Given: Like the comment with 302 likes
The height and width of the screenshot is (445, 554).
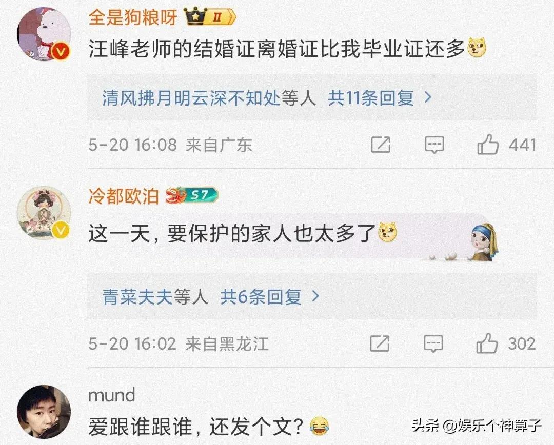Looking at the screenshot, I should 487,343.
